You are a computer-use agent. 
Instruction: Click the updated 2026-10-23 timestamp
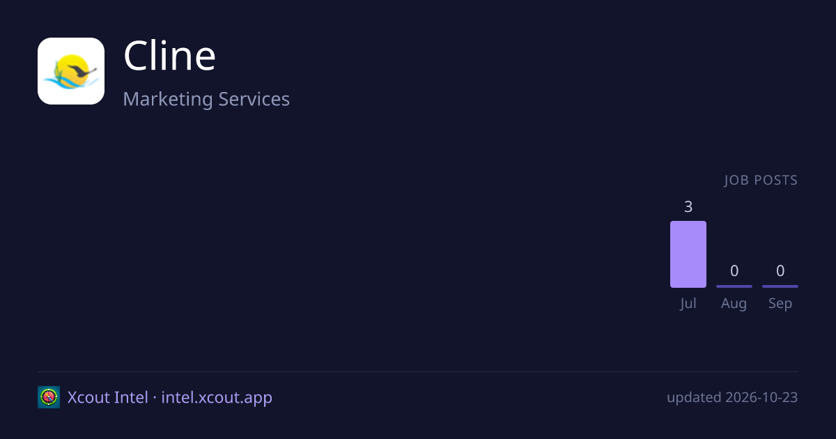732,397
